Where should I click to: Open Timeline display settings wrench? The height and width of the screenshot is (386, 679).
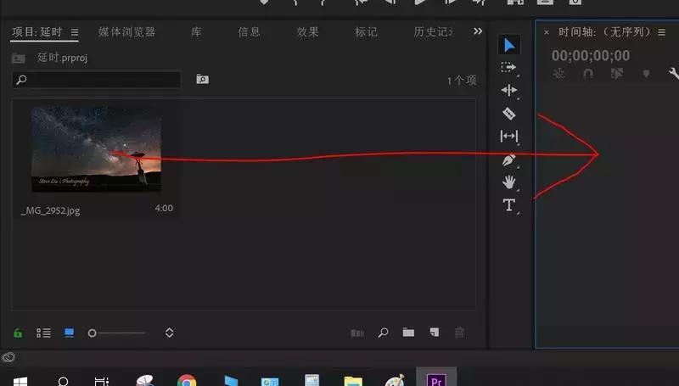(674, 74)
